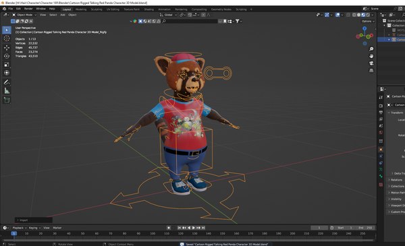Image resolution: width=405 pixels, height=246 pixels.
Task: Open the Output properties tab
Action: pos(381,113)
